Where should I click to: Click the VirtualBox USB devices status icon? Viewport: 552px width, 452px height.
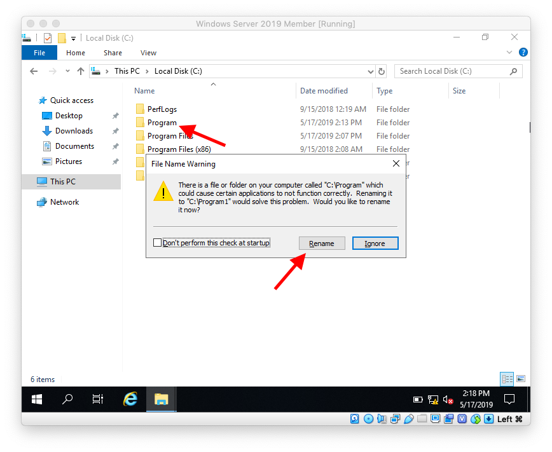point(409,419)
